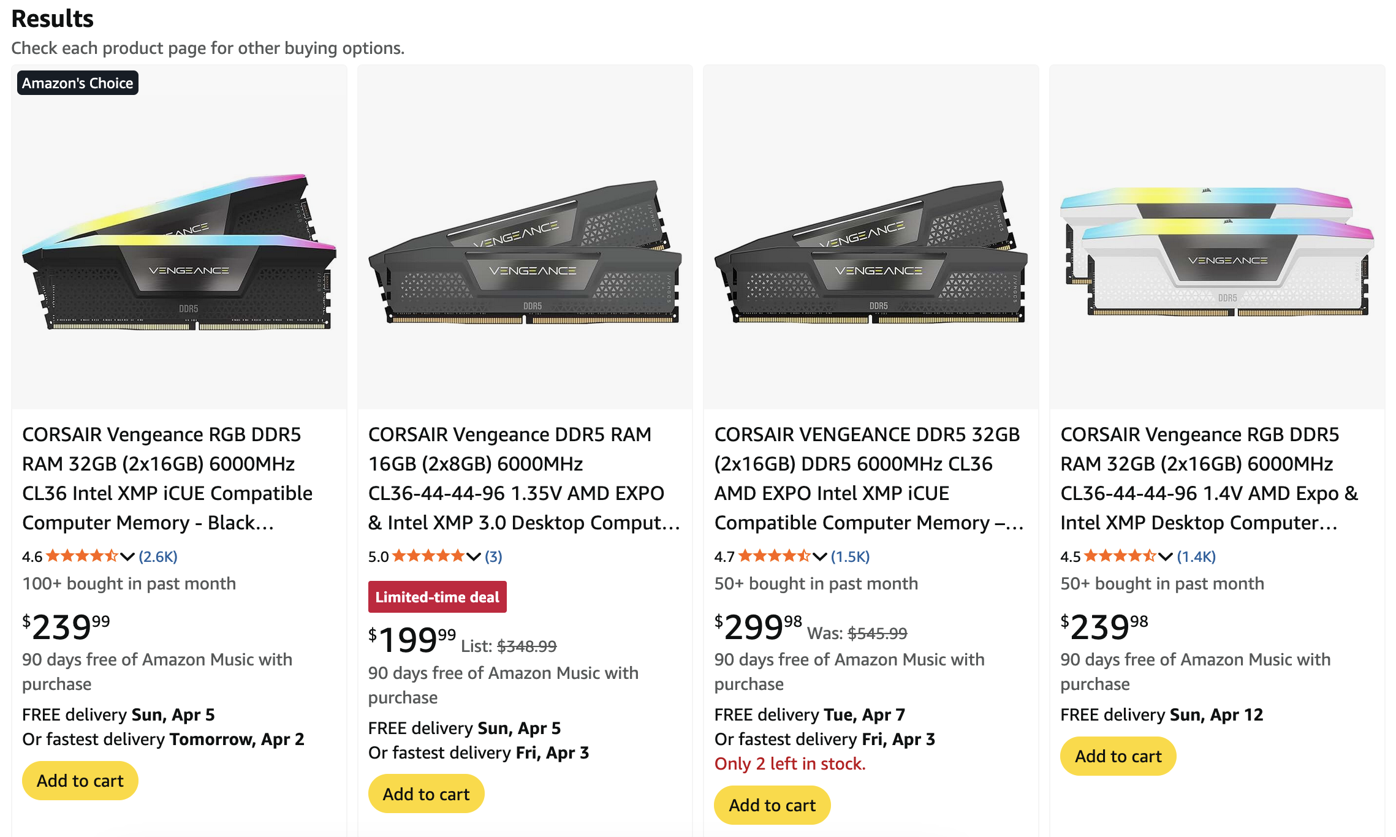Open the 3 reviews link

[493, 556]
